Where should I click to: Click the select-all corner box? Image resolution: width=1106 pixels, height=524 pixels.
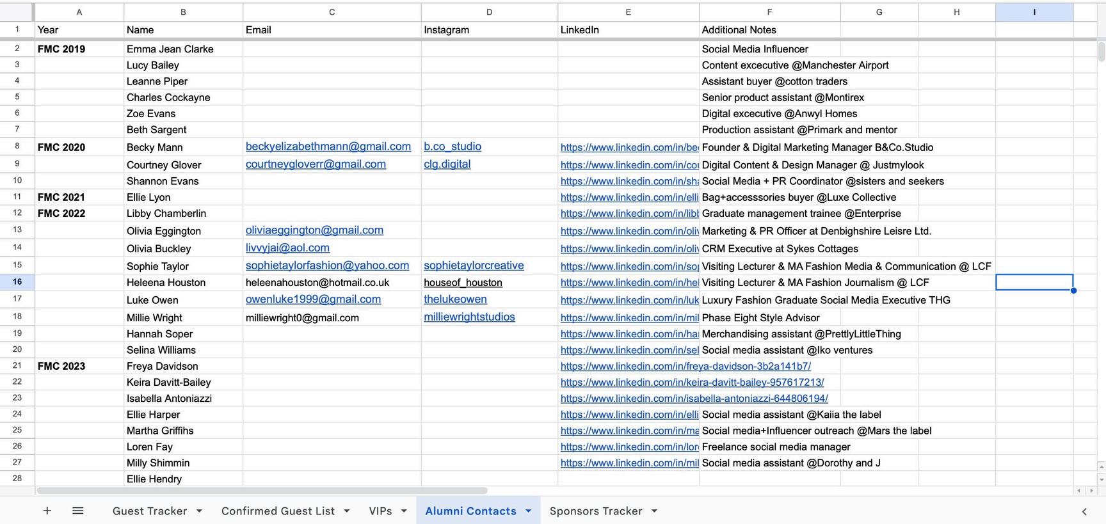(17, 12)
